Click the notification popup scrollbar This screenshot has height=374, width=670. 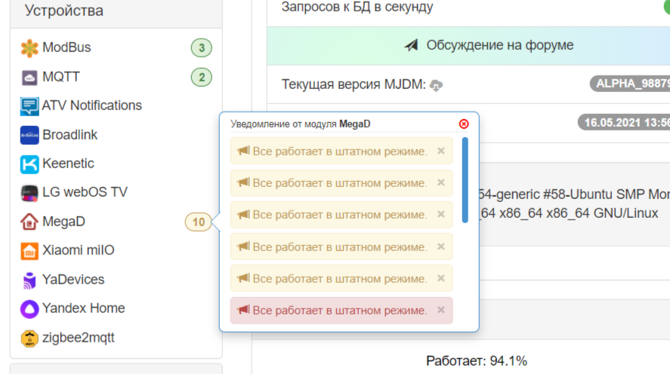pos(465,180)
